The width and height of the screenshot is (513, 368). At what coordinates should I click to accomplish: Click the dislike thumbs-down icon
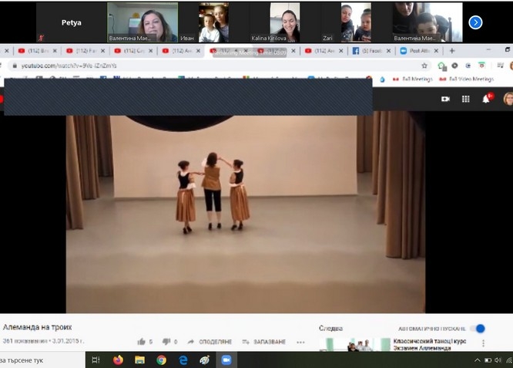coord(166,342)
